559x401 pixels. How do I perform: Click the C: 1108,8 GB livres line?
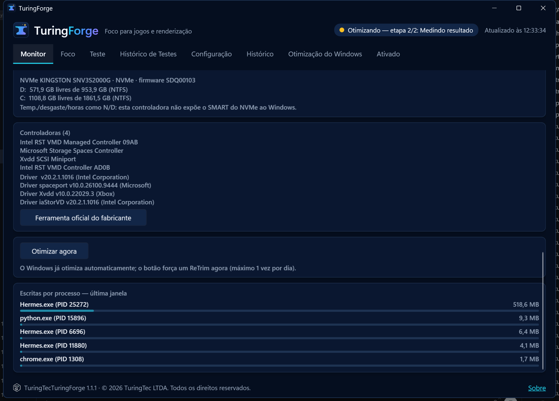(x=76, y=98)
